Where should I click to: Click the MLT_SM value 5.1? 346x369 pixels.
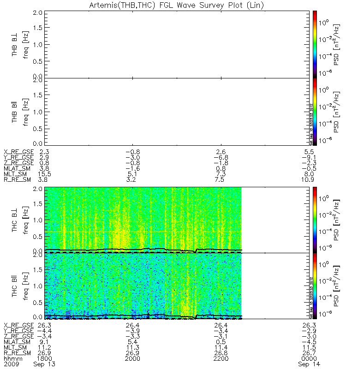133,174
